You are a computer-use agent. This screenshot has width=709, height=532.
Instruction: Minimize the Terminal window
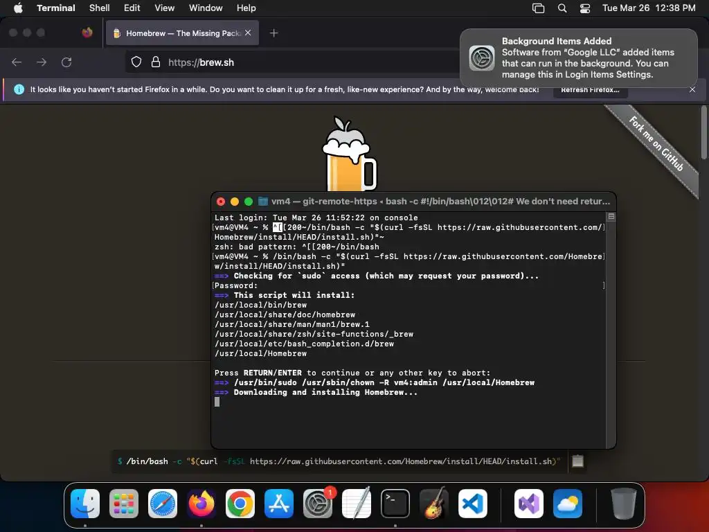coord(234,202)
